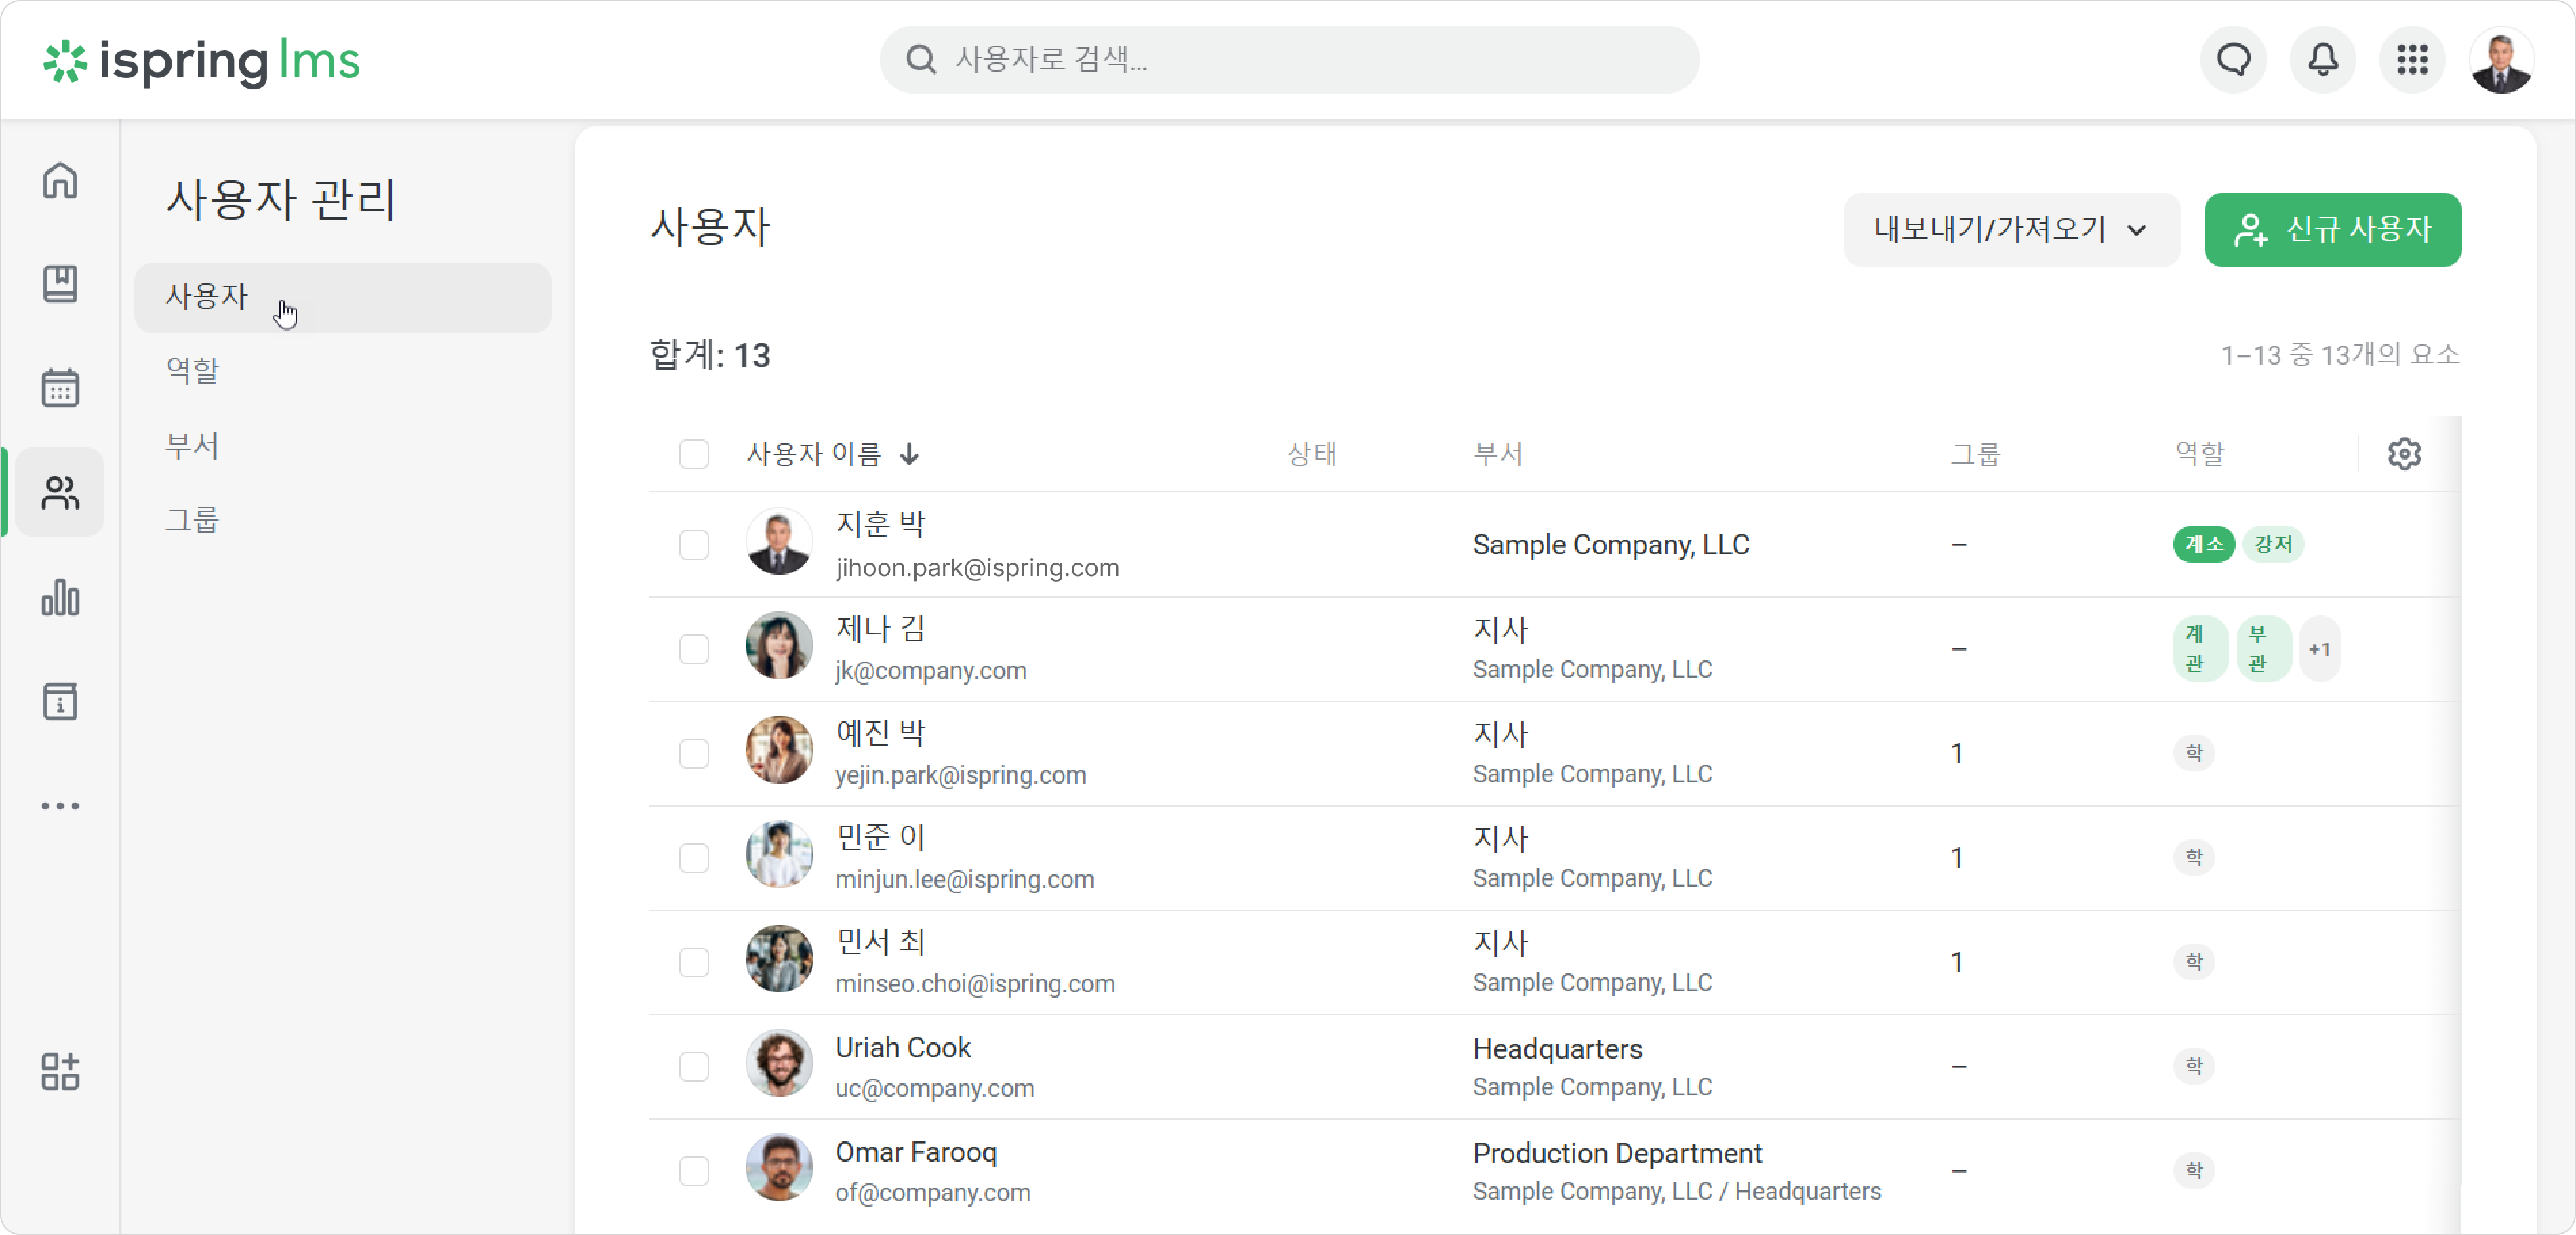Check the box for 민준 이
The image size is (2576, 1235).
694,858
